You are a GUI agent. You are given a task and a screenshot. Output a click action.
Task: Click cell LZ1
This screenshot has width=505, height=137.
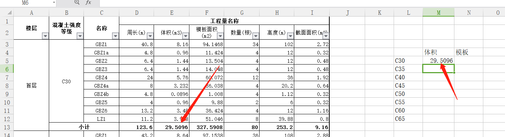[x=101, y=119]
